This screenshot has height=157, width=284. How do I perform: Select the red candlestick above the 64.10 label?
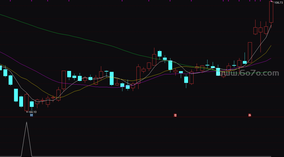pos(27,102)
